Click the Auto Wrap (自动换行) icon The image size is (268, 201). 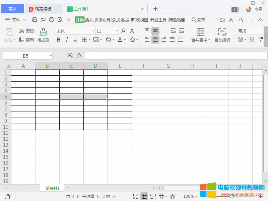click(x=222, y=32)
